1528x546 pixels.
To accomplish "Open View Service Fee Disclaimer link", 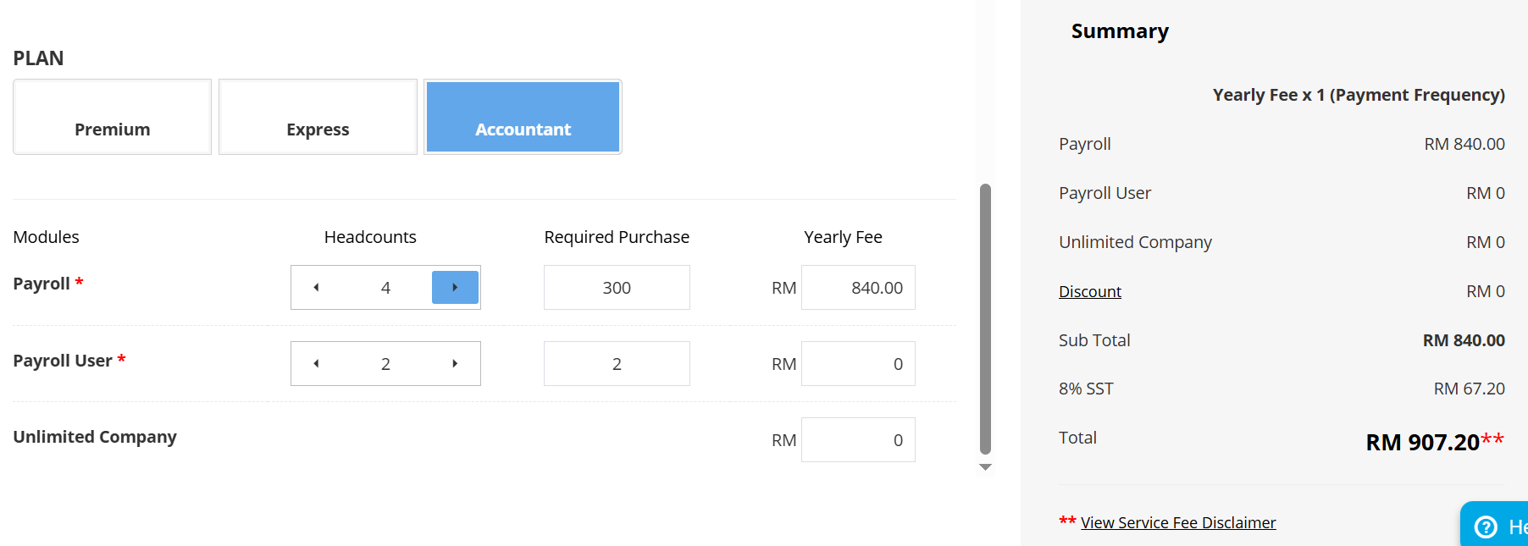I will 1178,523.
